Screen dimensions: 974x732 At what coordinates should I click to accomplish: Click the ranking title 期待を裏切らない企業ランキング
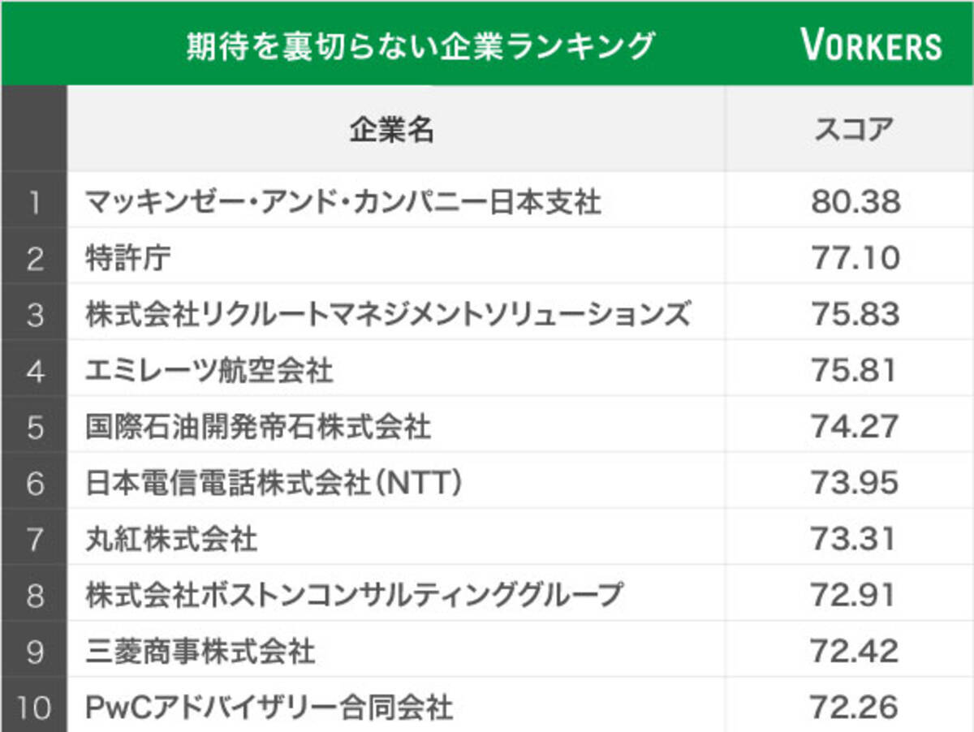pyautogui.click(x=420, y=45)
